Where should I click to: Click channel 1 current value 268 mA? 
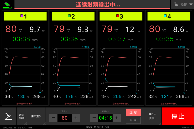point(39,96)
